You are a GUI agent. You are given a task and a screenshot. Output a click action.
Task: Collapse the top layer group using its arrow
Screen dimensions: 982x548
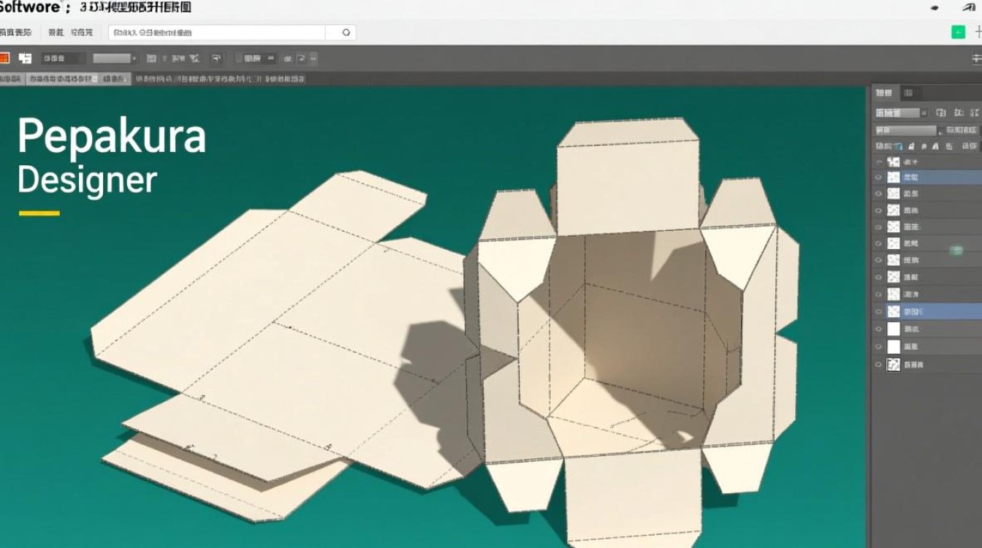(x=879, y=161)
